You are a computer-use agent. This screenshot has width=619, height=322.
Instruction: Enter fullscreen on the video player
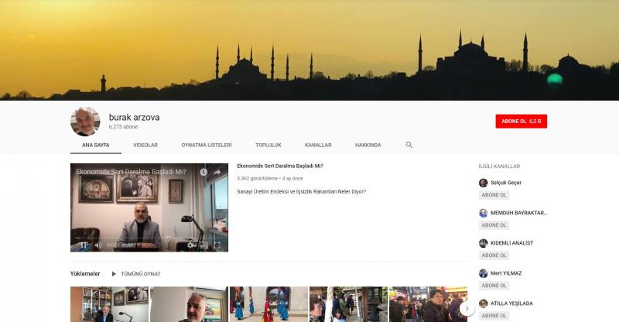(217, 245)
